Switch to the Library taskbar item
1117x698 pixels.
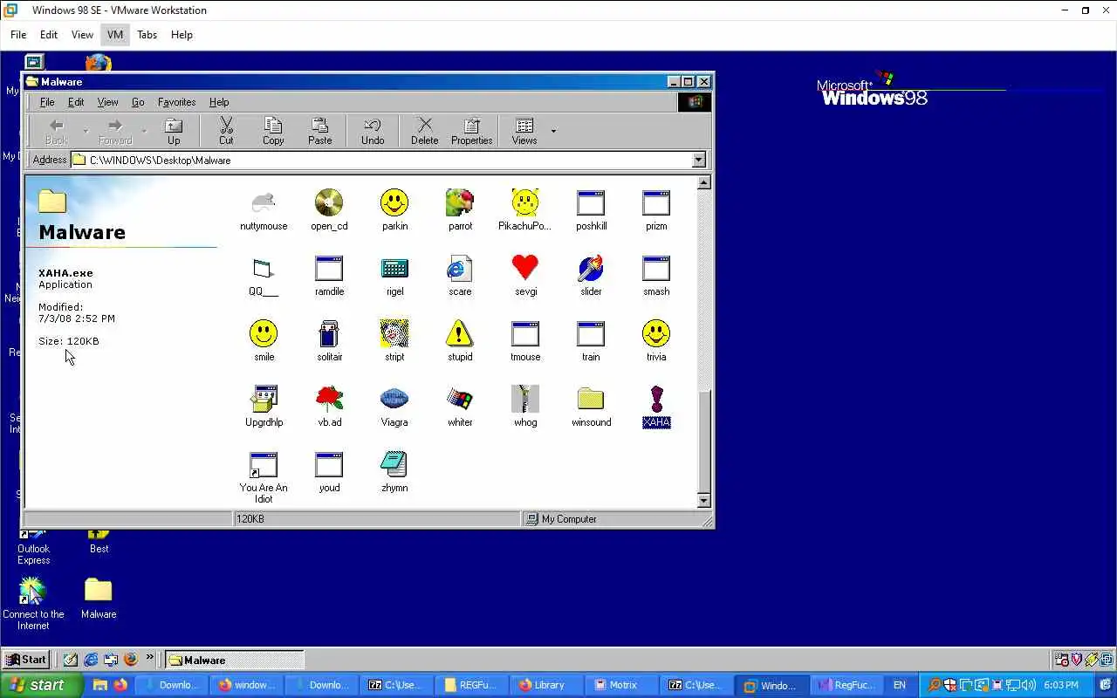point(547,685)
